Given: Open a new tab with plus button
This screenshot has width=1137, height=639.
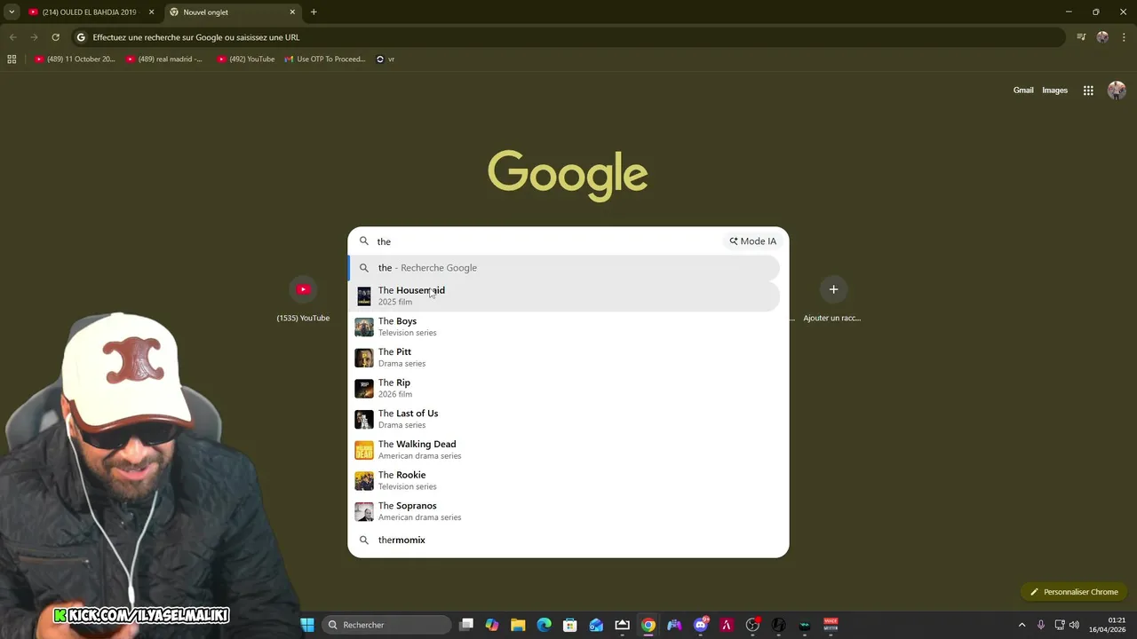Looking at the screenshot, I should point(314,12).
